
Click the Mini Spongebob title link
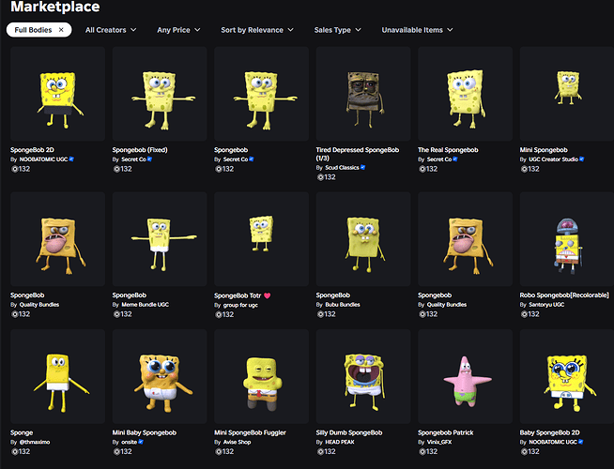click(x=544, y=150)
